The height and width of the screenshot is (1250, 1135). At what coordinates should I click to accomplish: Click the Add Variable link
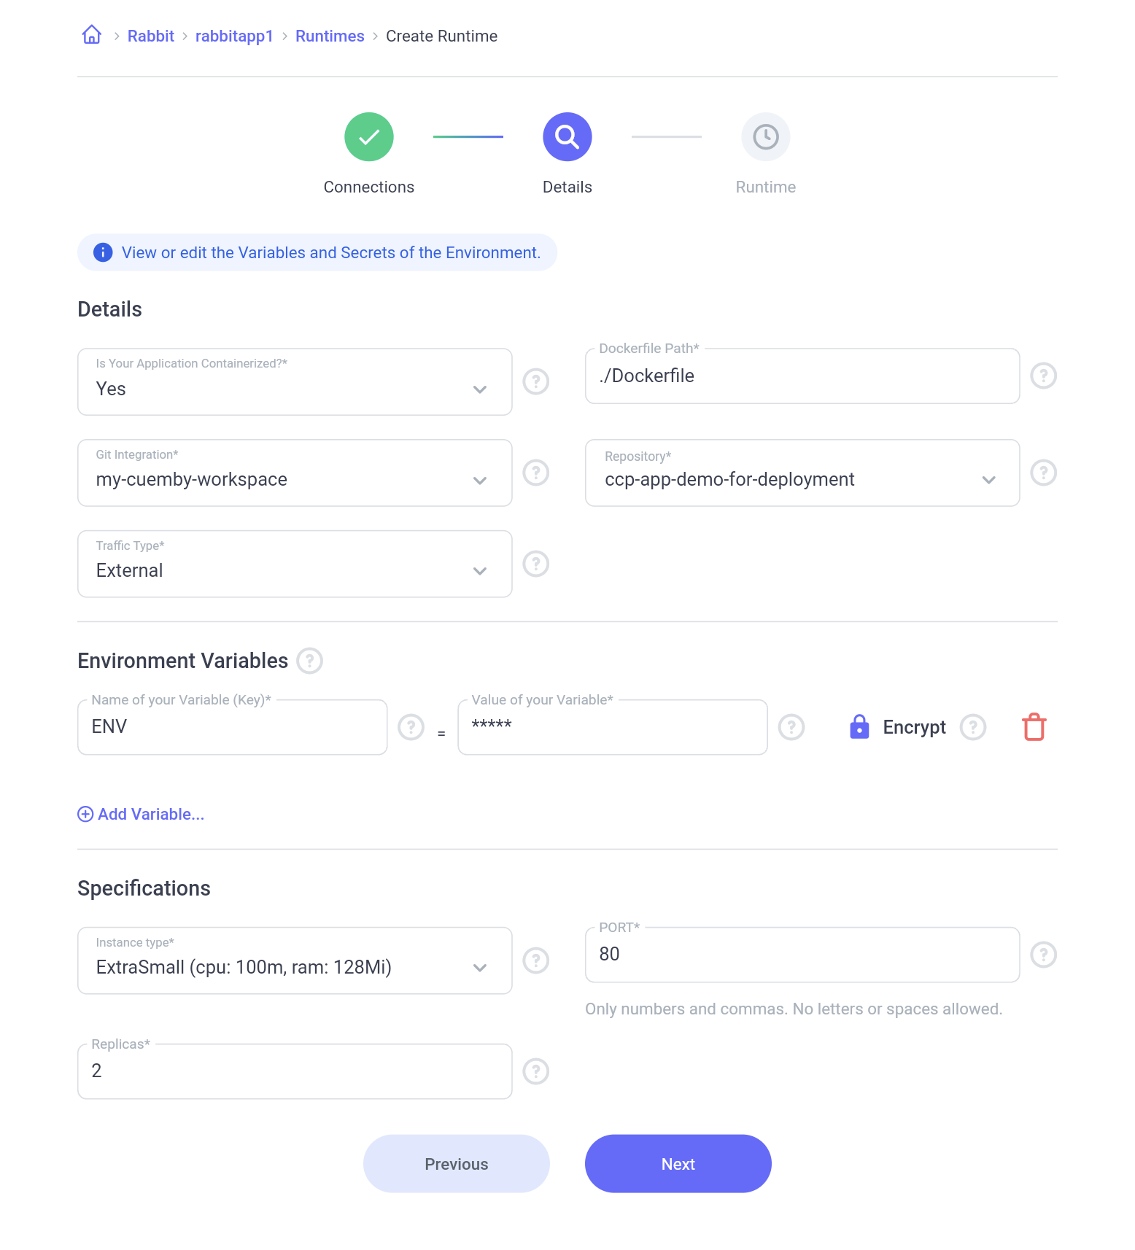[x=141, y=814]
